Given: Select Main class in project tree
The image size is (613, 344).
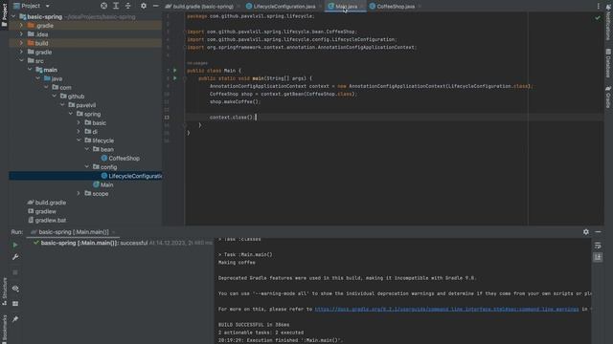Looking at the screenshot, I should click(103, 184).
